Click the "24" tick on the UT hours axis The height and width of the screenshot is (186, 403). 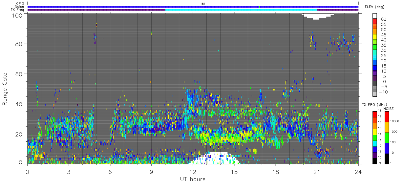pyautogui.click(x=358, y=172)
